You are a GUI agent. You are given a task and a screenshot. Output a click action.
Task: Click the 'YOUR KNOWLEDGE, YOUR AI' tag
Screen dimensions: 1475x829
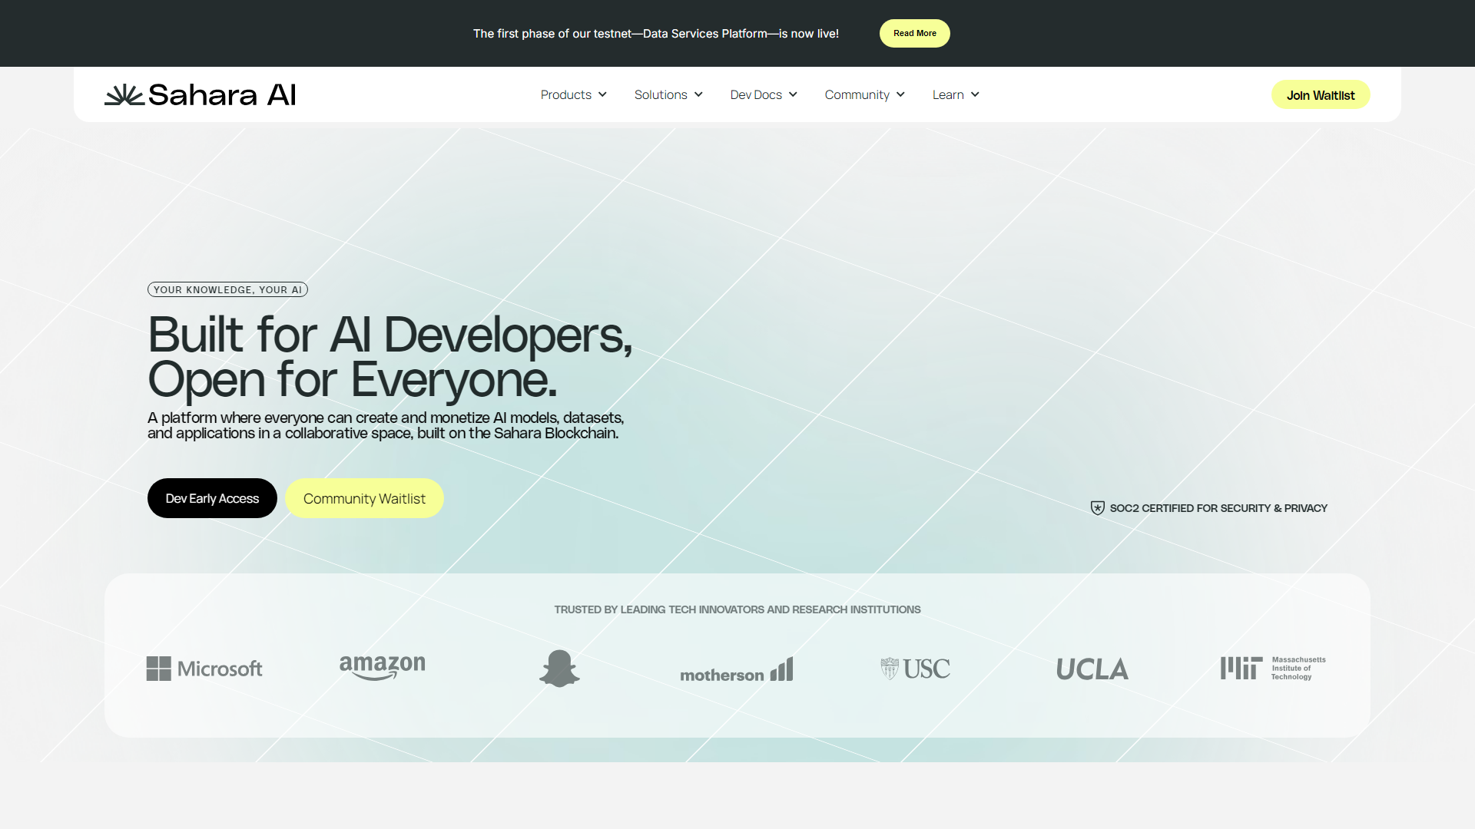[227, 289]
